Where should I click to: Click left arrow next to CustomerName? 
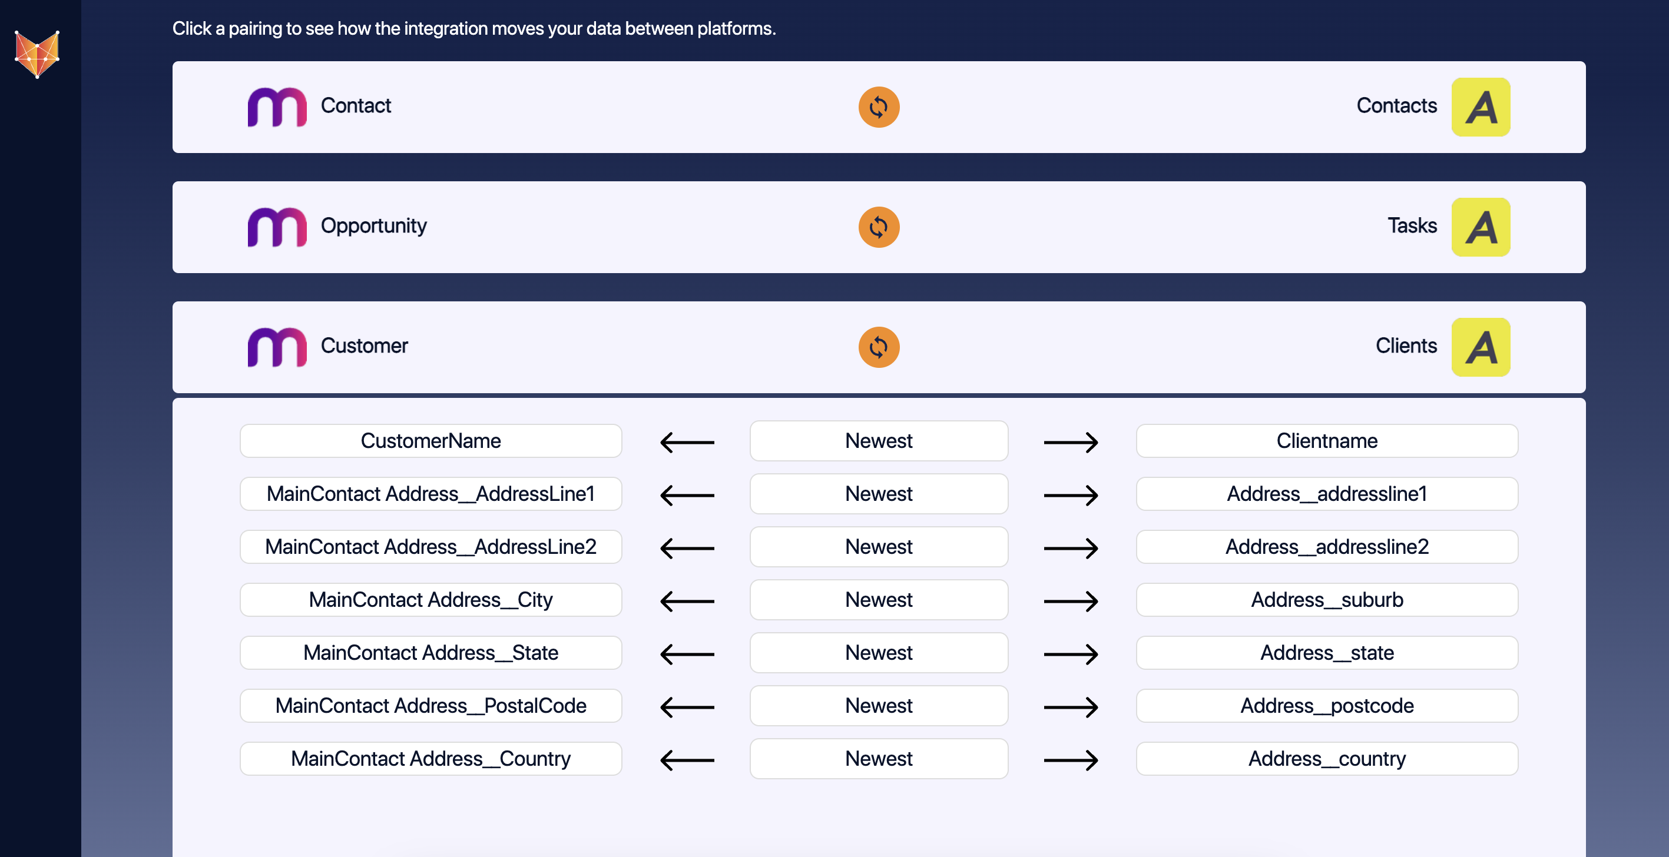click(687, 443)
